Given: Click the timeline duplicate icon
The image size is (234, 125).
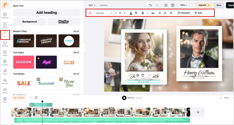Looking at the screenshot, I should [30, 98].
